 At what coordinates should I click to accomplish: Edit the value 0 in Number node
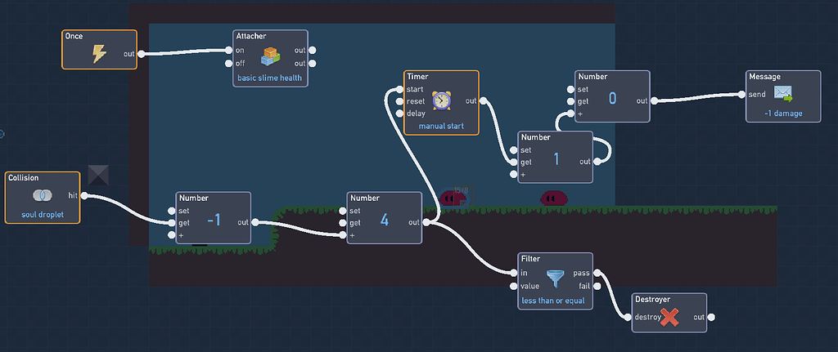612,98
